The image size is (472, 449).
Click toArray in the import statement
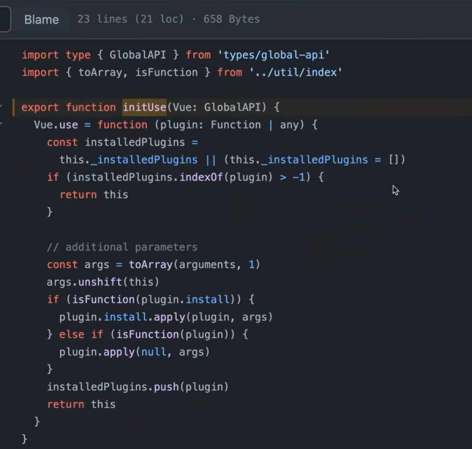(x=100, y=73)
